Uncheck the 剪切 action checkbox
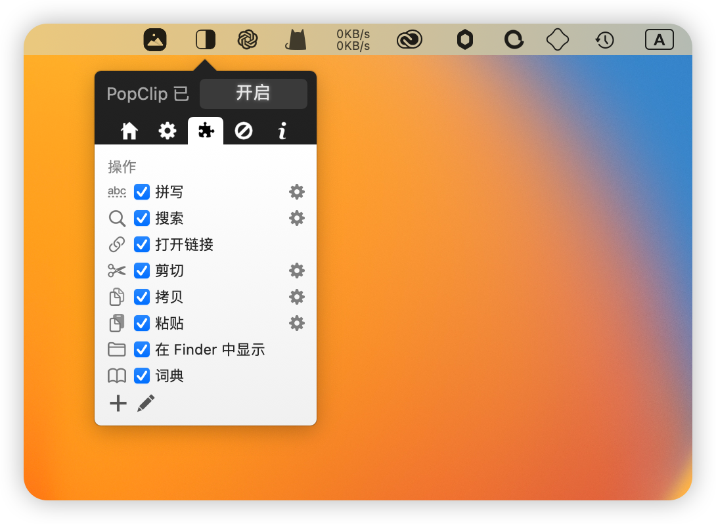 click(141, 271)
